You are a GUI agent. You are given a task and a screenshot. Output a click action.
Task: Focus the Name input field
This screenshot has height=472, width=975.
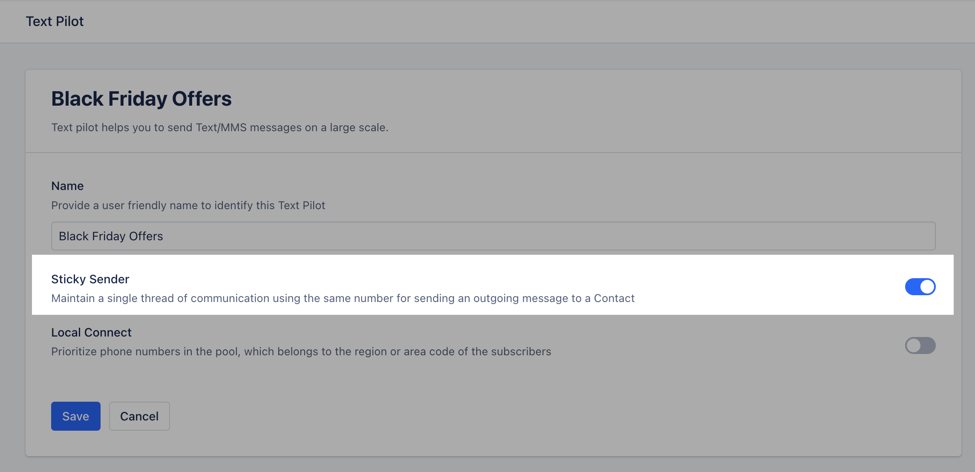tap(493, 236)
